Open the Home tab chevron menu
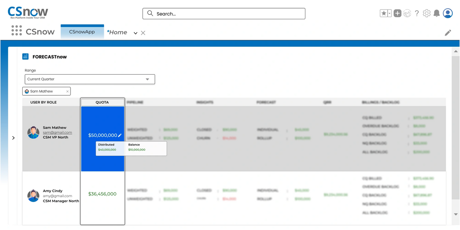Viewport: 460px width, 230px height. 135,33
